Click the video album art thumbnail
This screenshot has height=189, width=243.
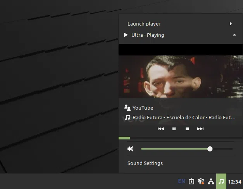pos(181,71)
